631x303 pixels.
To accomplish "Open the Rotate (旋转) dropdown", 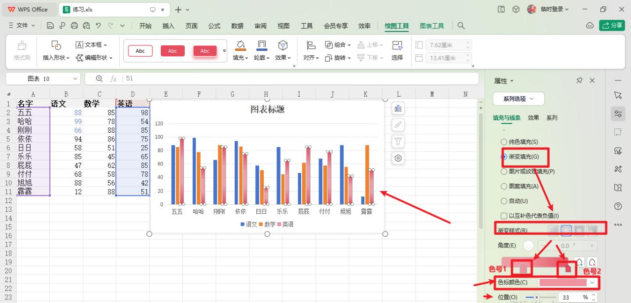I will 338,58.
